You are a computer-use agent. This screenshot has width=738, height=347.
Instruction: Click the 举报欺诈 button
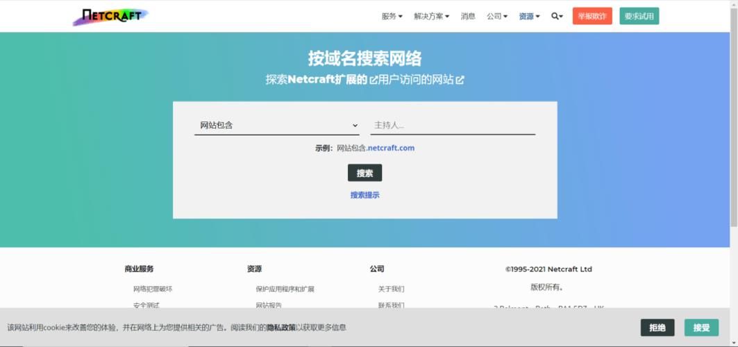click(x=592, y=16)
